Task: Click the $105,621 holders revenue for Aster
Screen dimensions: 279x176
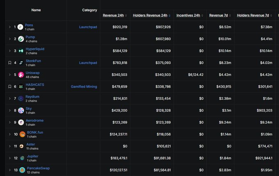Action: pos(164,146)
